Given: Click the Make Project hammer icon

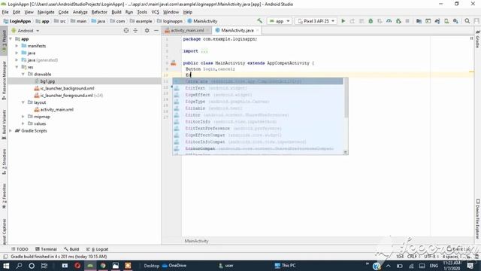Looking at the screenshot, I should pyautogui.click(x=260, y=21).
